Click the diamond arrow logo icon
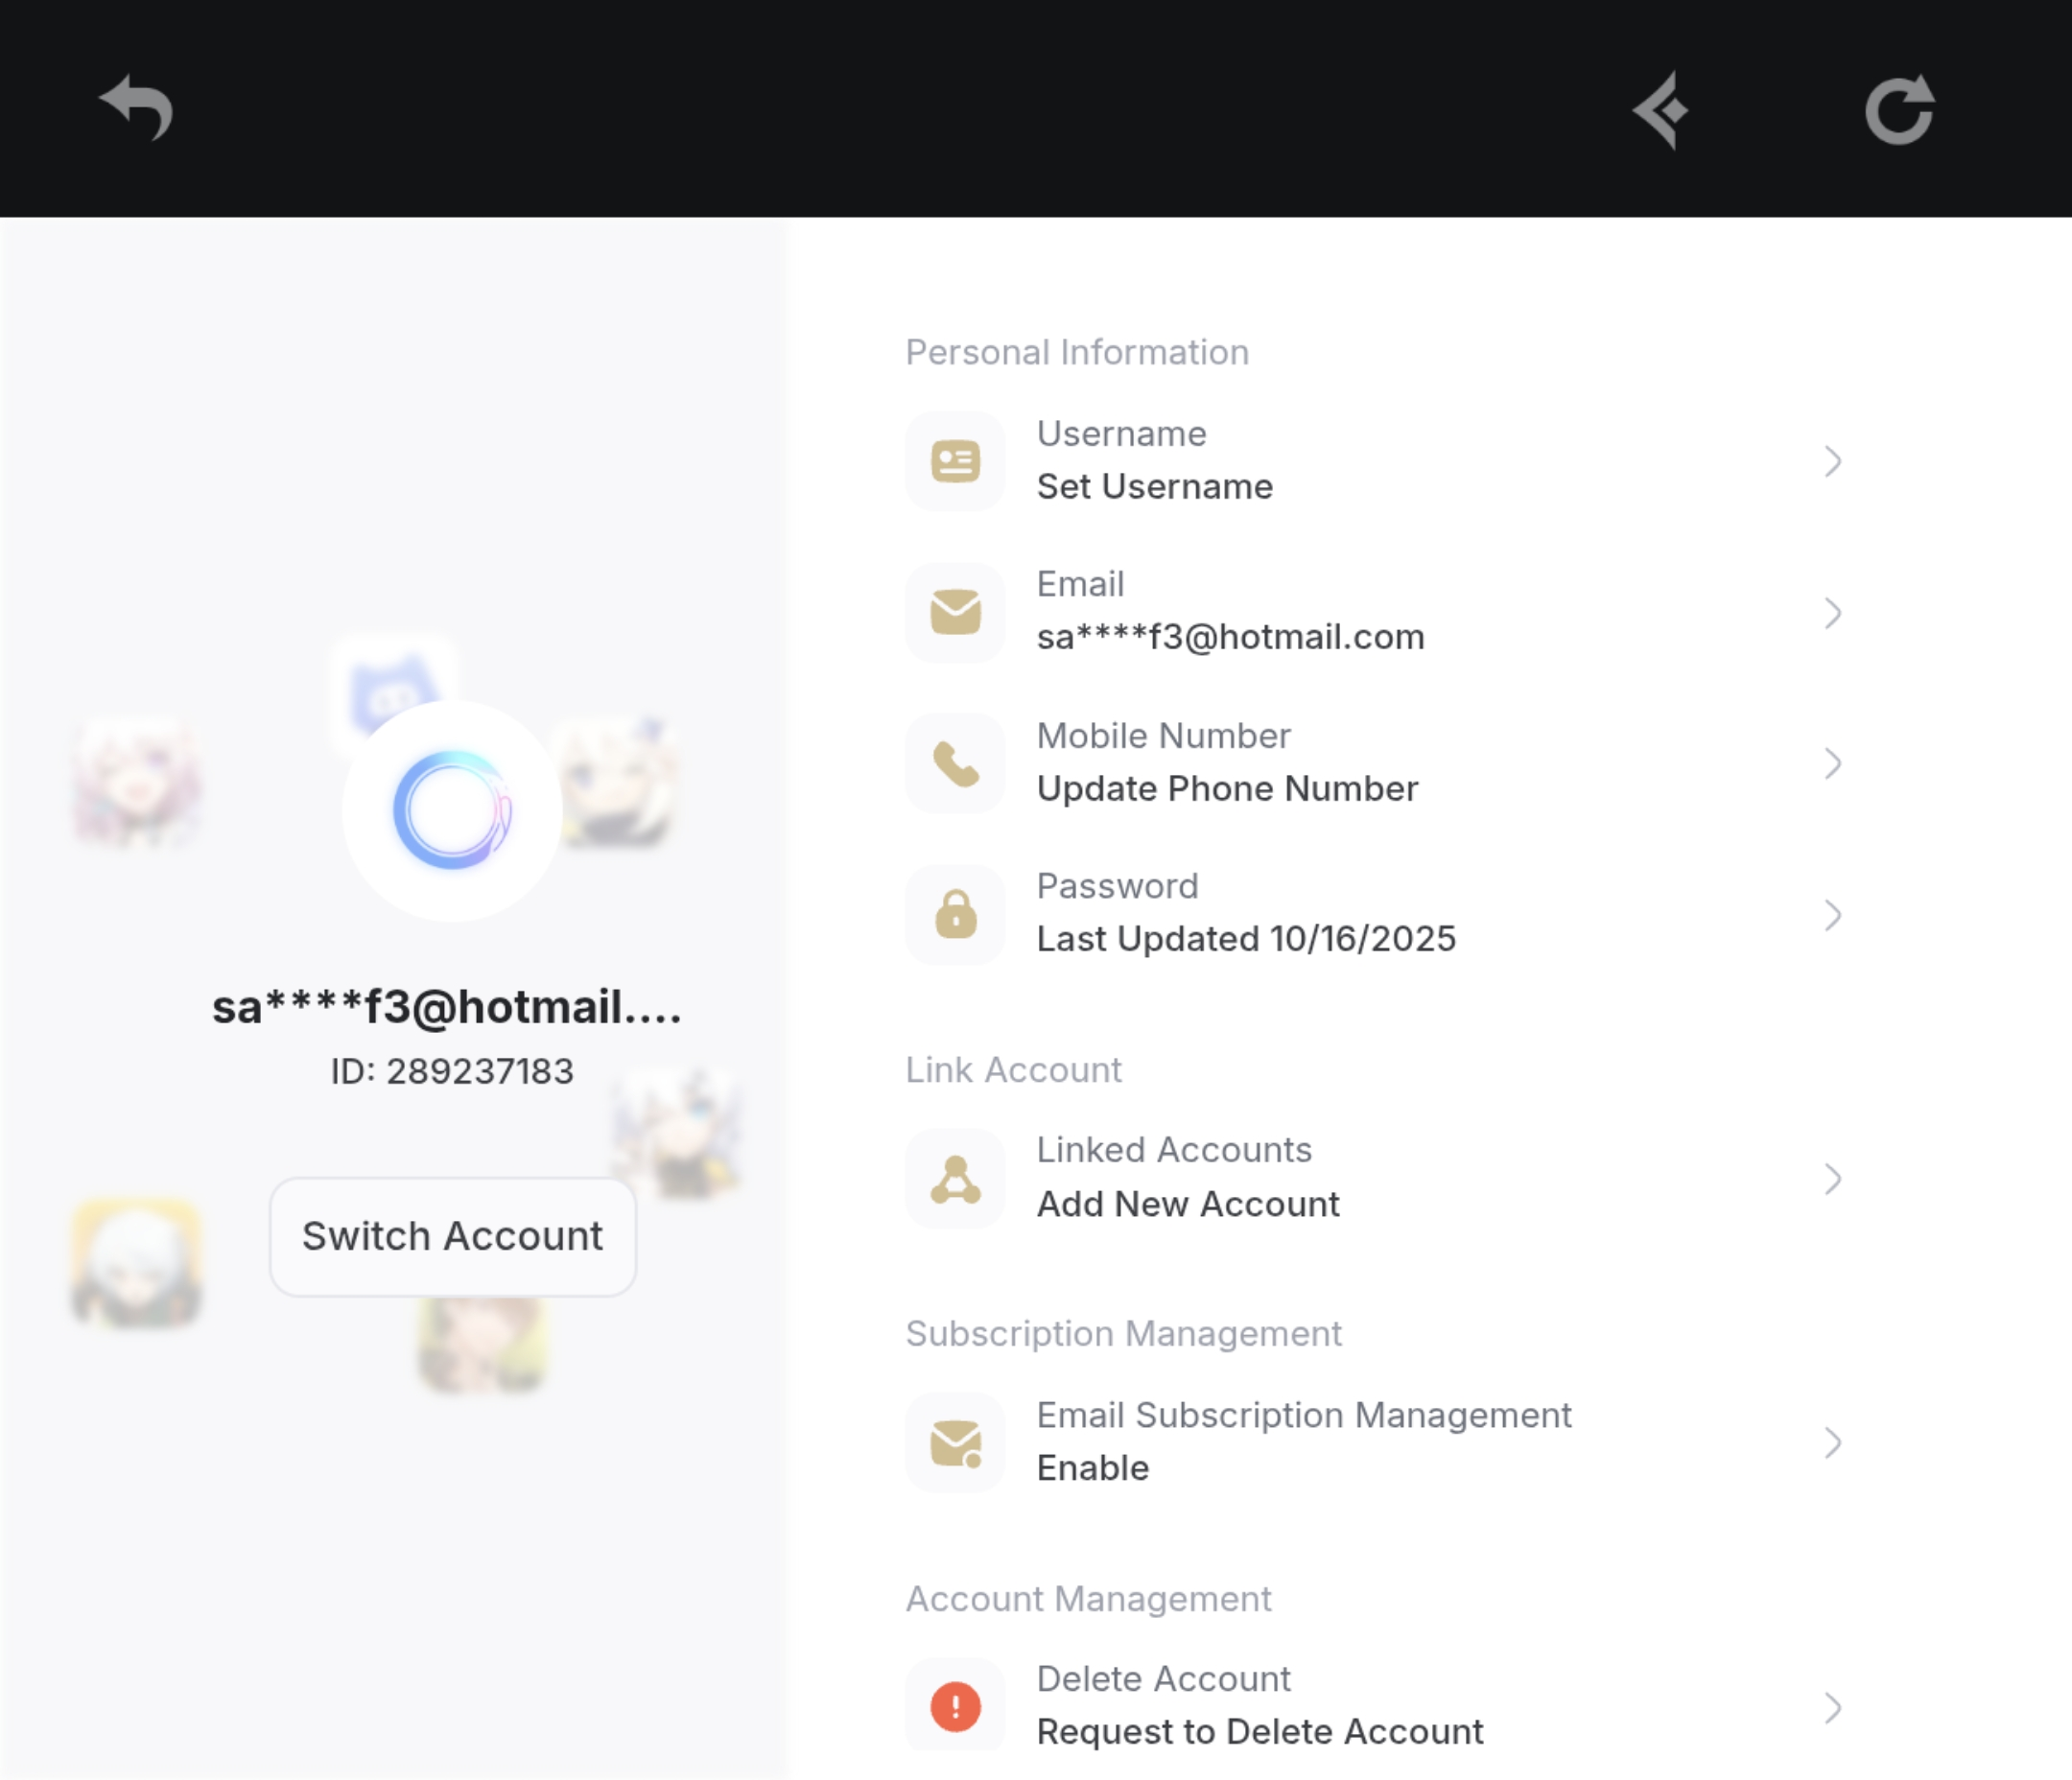Screen dimensions: 2072x1780 pyautogui.click(x=1662, y=110)
